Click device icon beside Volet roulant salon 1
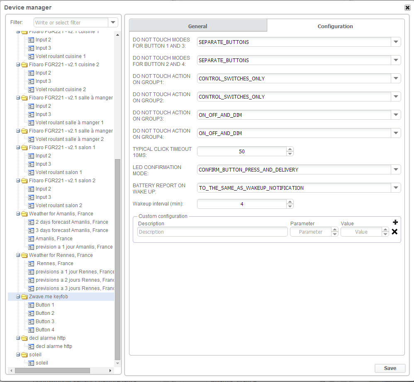Viewport: 414px width, 382px height. click(x=31, y=173)
